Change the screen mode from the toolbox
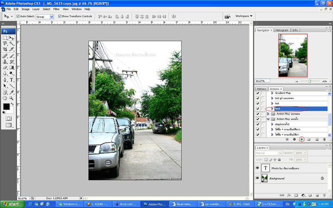 [8, 125]
